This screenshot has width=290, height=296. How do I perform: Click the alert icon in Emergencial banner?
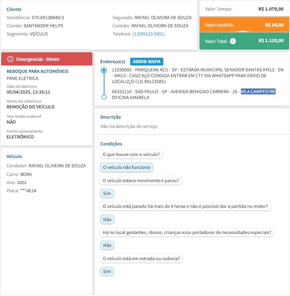click(10, 59)
